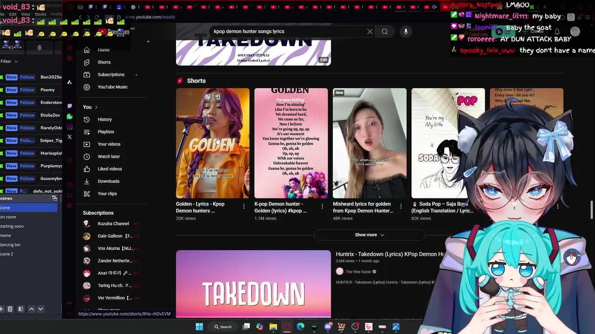Screen dimensions: 595x334
Task: Open WhatsApp icon in Opera sidebar
Action: coord(70,116)
